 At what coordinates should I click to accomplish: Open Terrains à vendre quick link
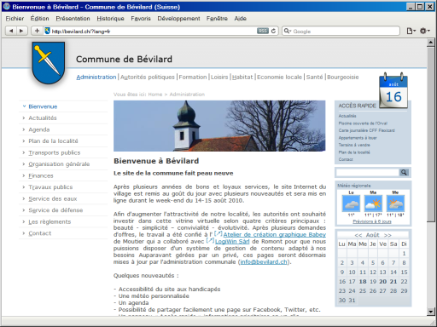(354, 145)
